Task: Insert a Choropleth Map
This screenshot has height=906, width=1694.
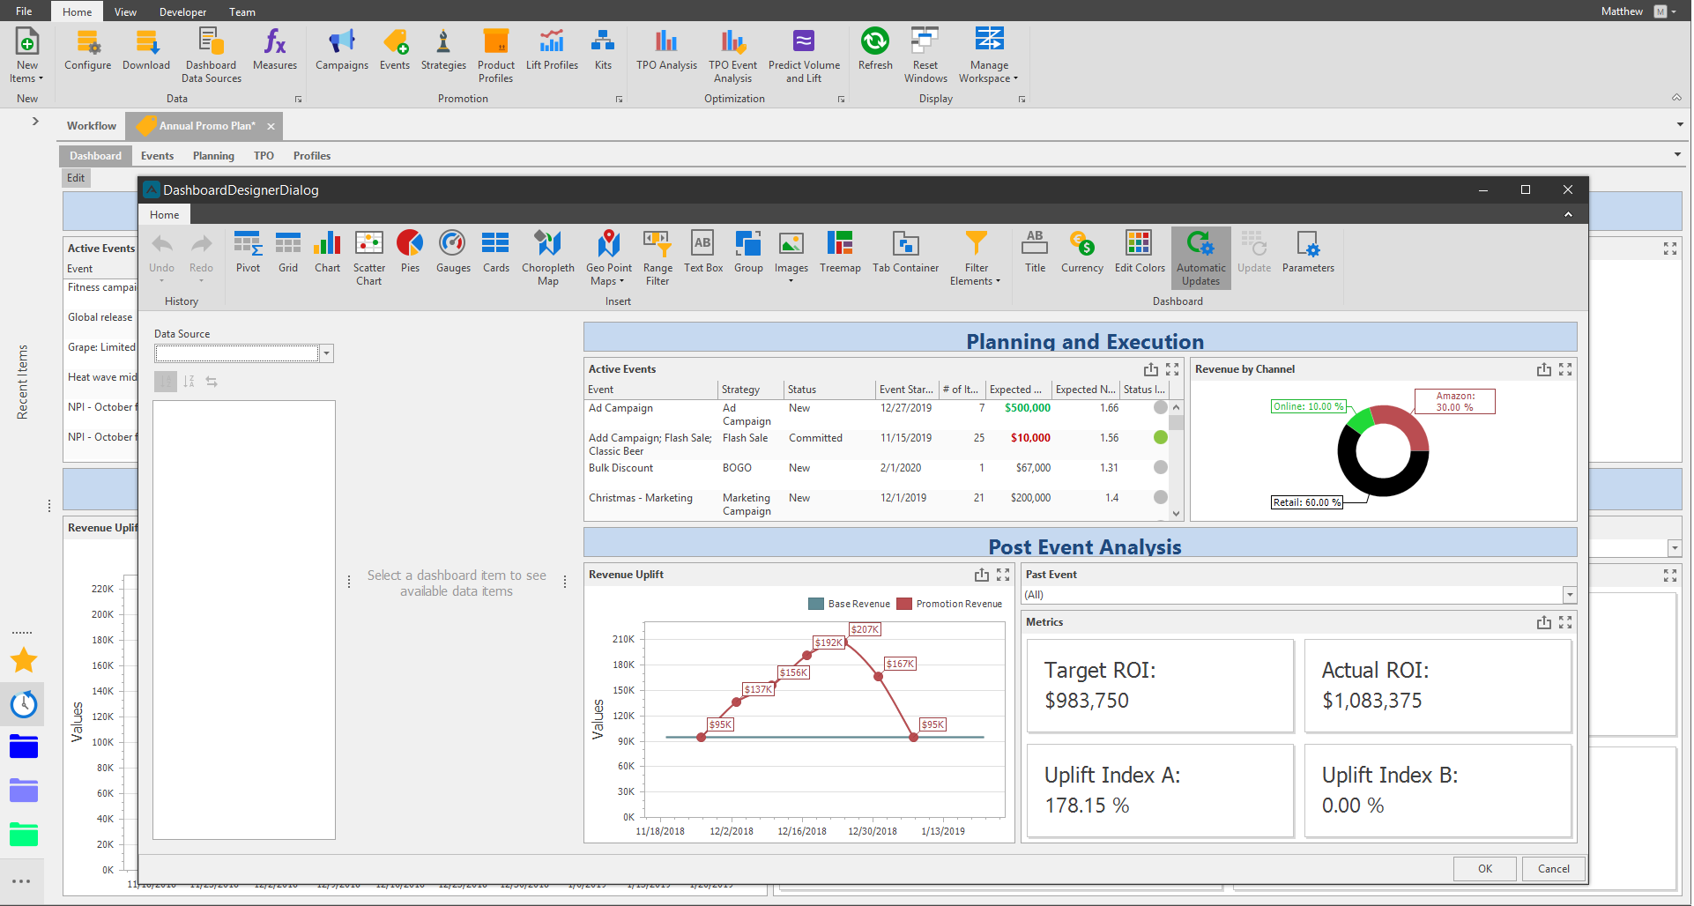Action: [547, 257]
